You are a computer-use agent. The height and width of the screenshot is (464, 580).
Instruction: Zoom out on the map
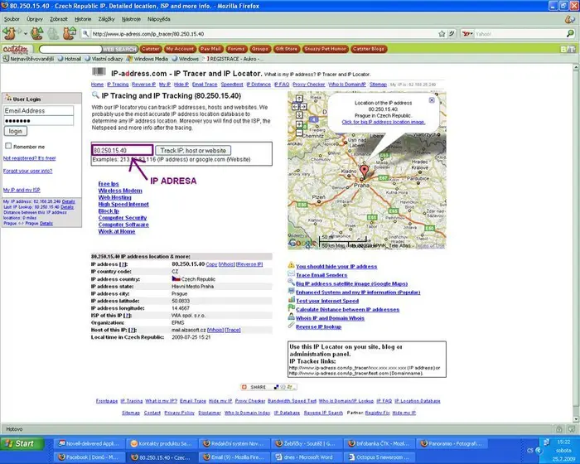[299, 133]
